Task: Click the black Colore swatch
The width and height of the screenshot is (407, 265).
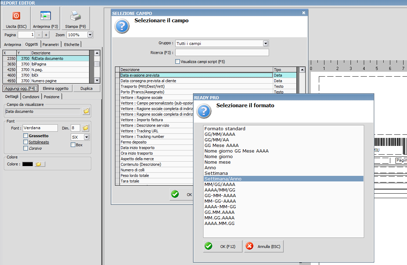Action: pos(28,164)
